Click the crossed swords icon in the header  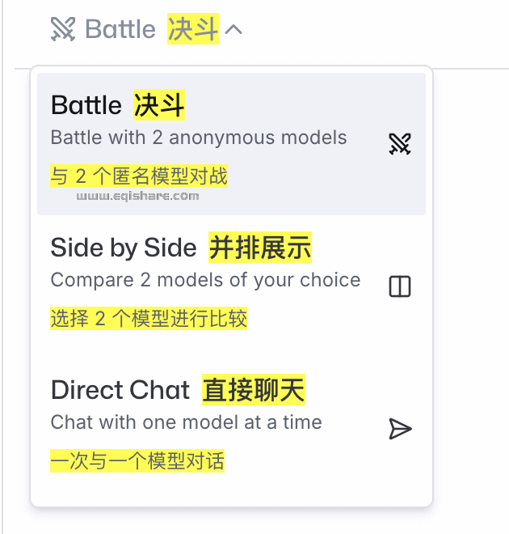tap(62, 30)
